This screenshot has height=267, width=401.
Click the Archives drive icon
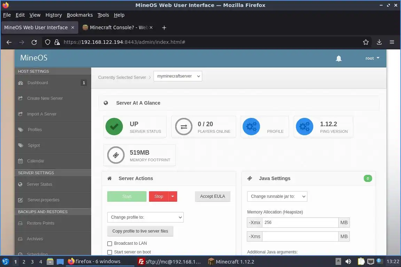20,238
